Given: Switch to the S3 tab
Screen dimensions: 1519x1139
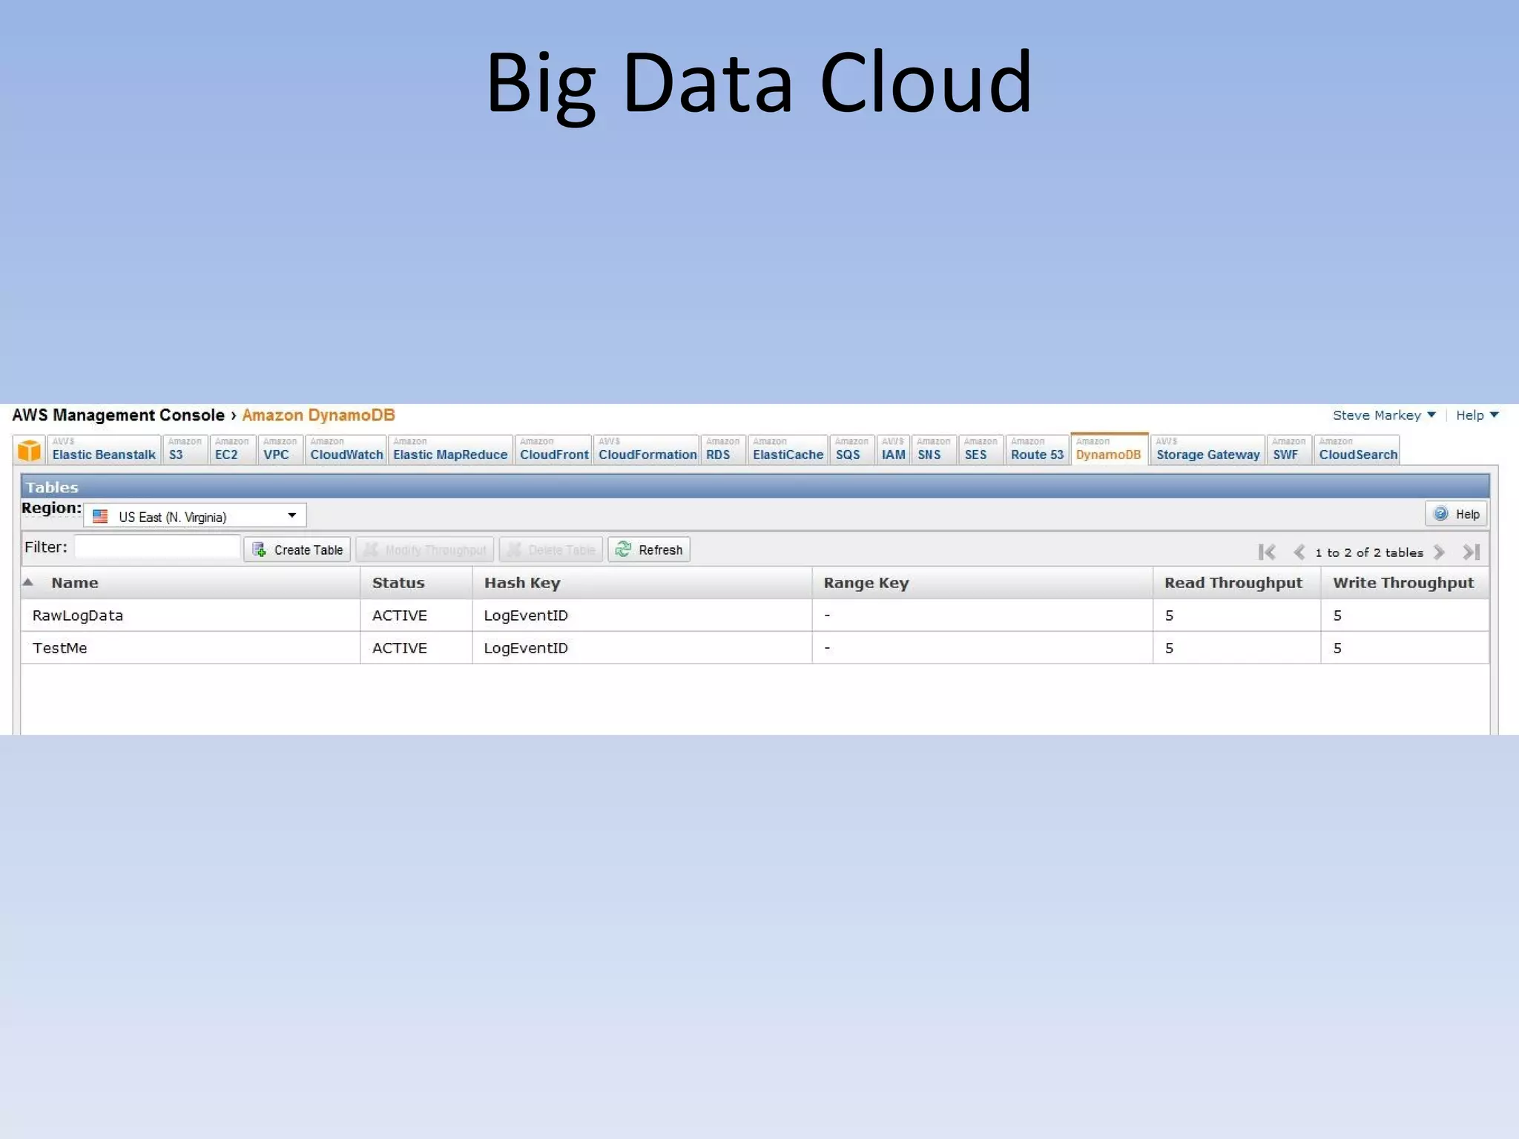Looking at the screenshot, I should [185, 449].
